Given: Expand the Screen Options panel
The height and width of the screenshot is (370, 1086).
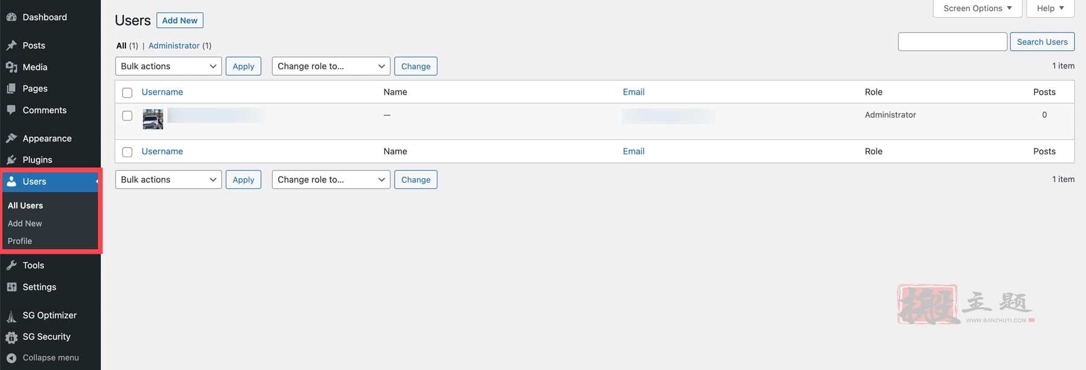Looking at the screenshot, I should [977, 8].
